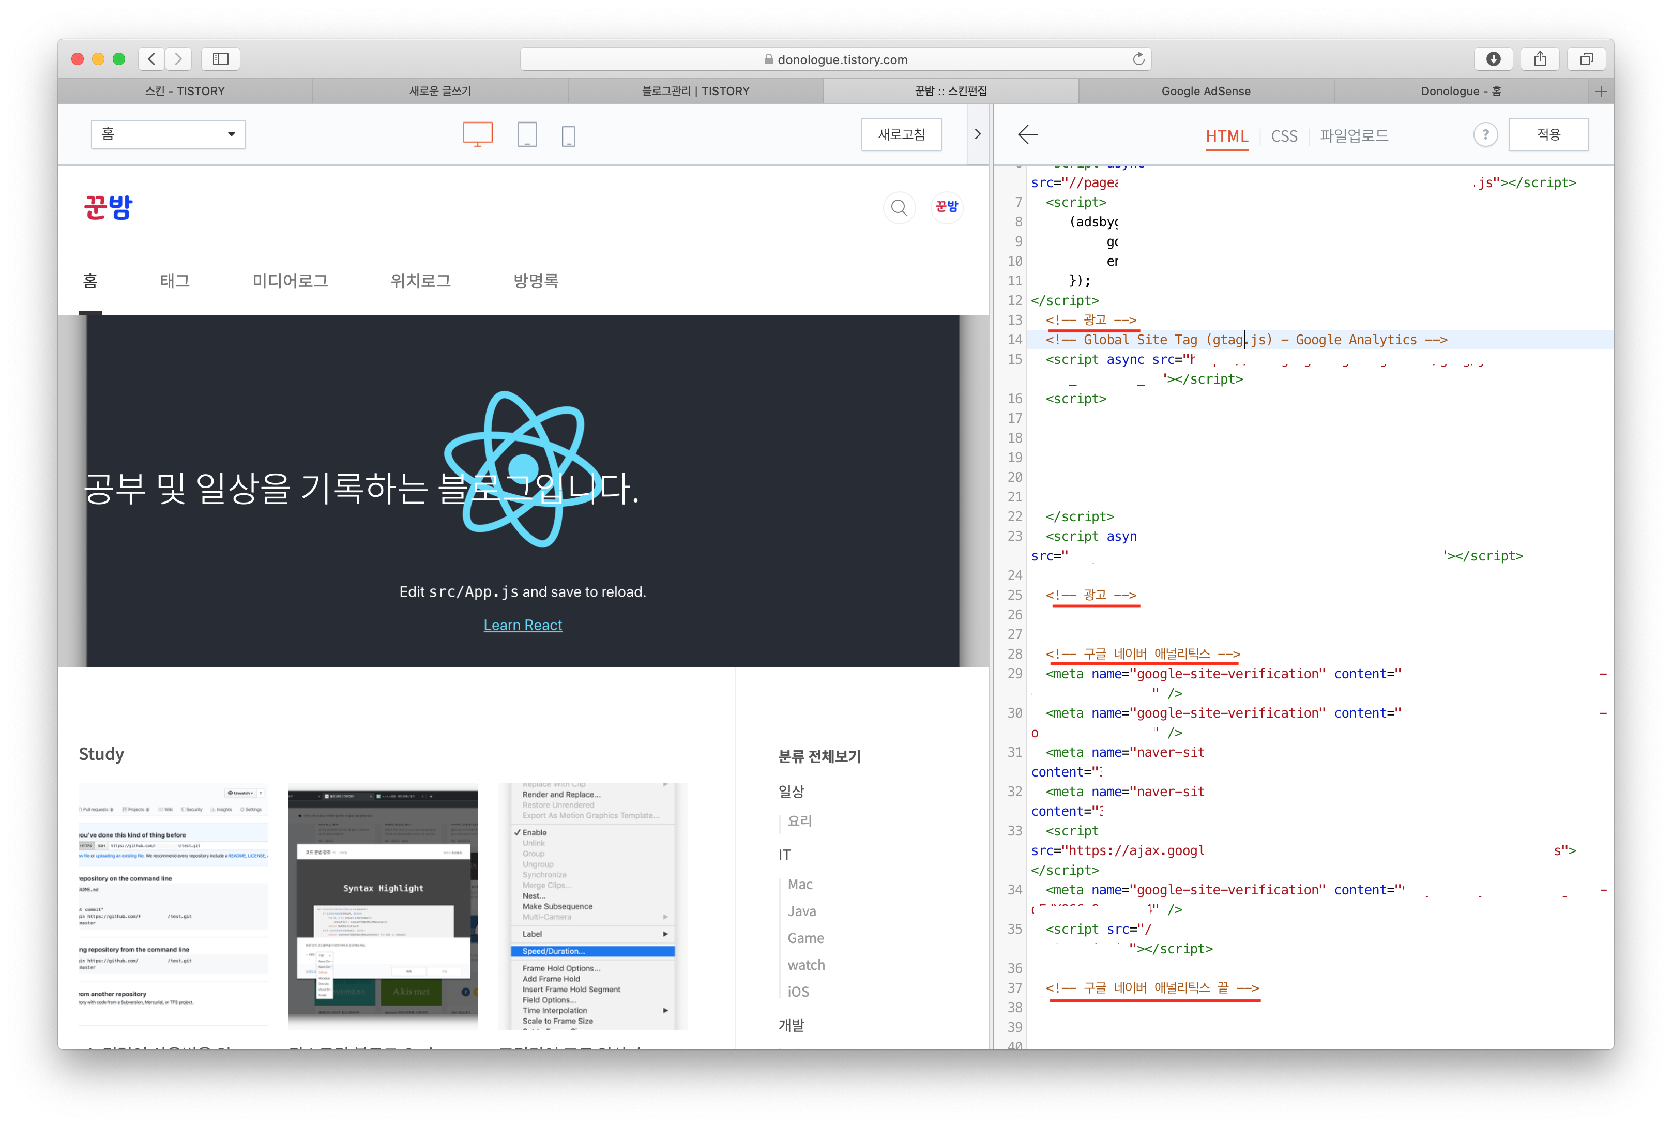Screen dimensions: 1672x1126
Task: Reload page with address bar refresh icon
Action: click(1138, 59)
